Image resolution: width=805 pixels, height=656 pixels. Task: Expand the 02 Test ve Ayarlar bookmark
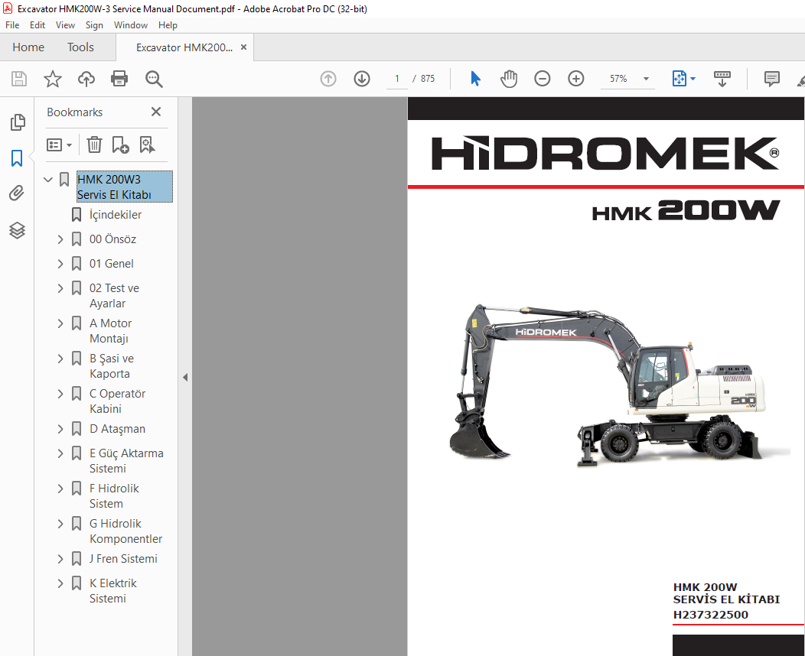click(60, 288)
